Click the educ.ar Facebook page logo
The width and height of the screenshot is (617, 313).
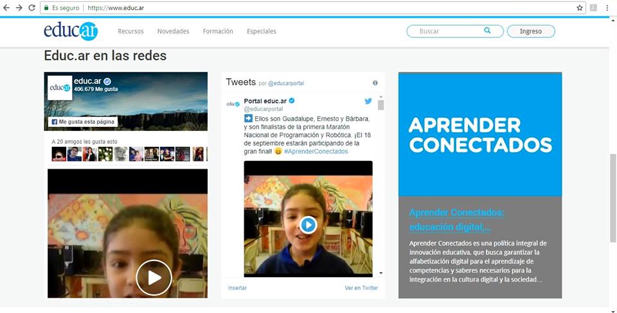(60, 88)
